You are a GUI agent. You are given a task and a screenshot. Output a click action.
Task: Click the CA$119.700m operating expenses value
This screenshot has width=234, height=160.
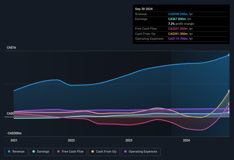click(178, 39)
